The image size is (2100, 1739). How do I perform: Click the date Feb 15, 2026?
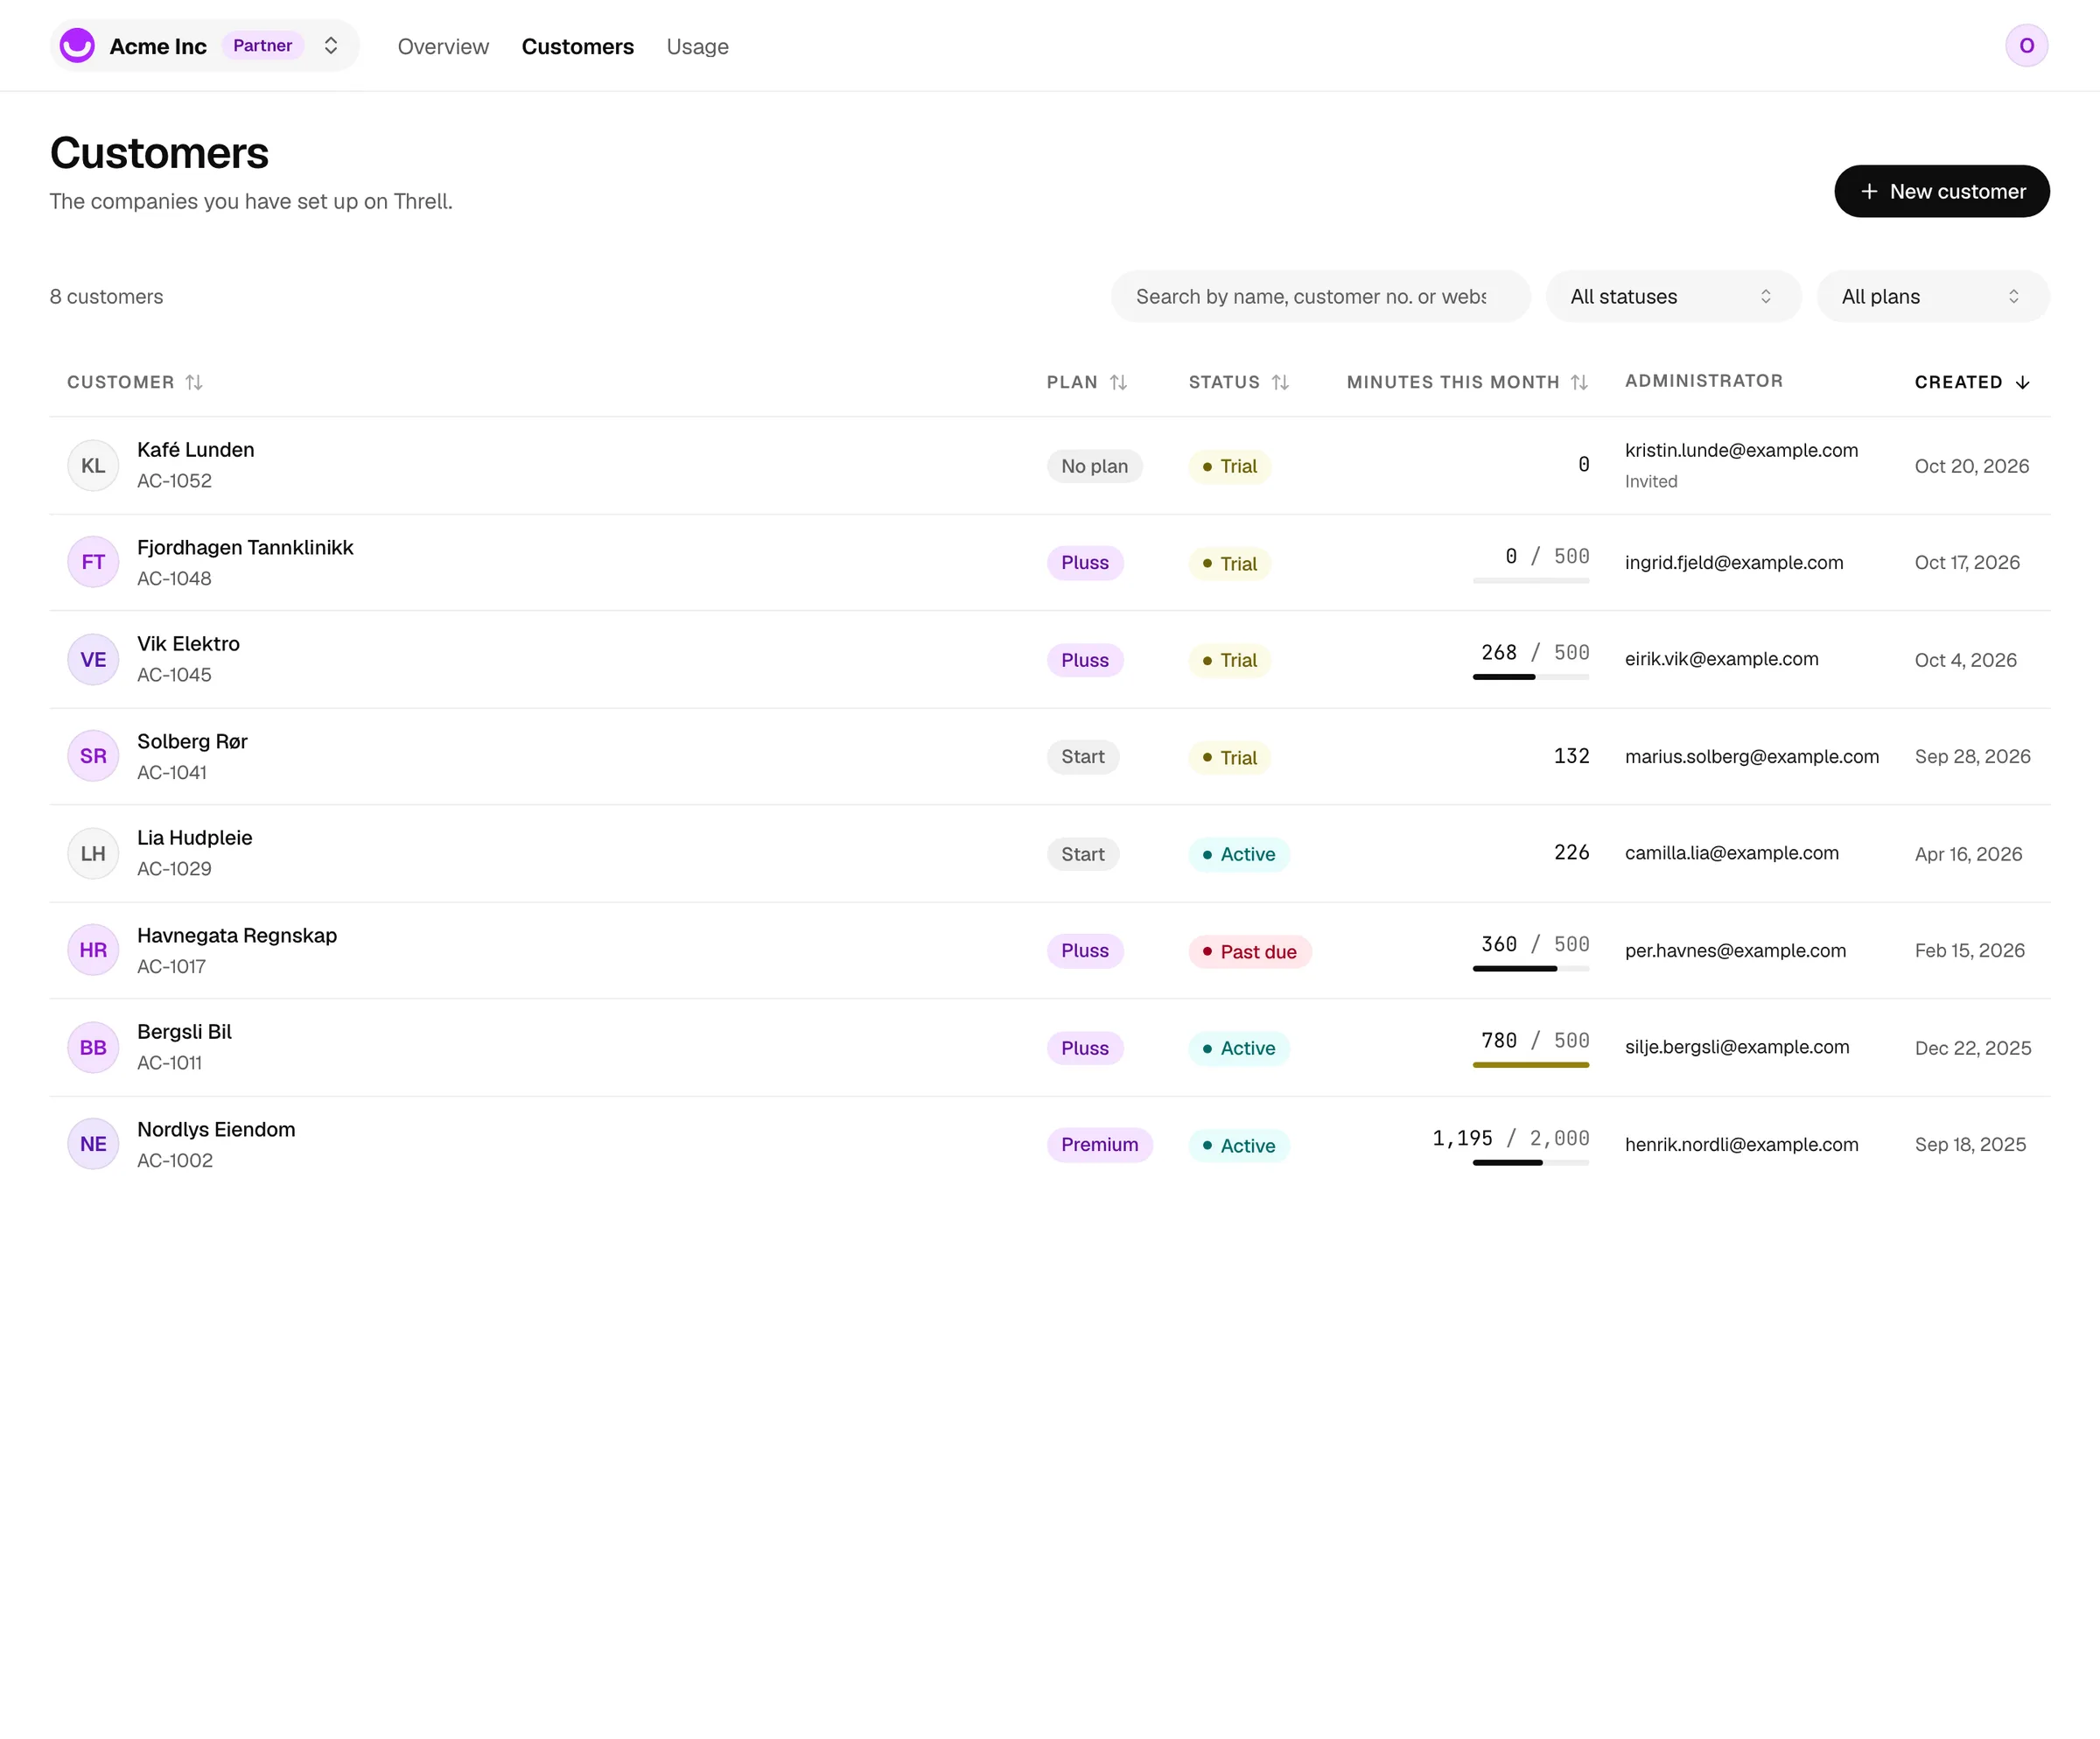pyautogui.click(x=1970, y=951)
